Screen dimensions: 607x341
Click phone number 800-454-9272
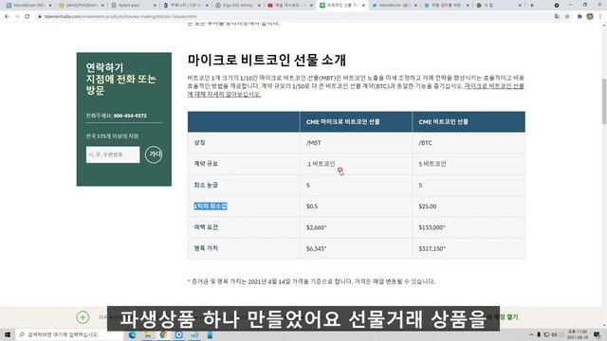click(130, 116)
